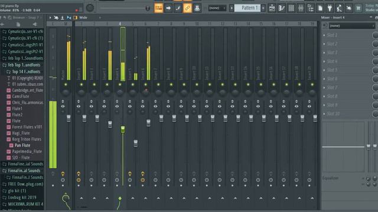Toggle the step editing toolbar icon

coord(178,8)
